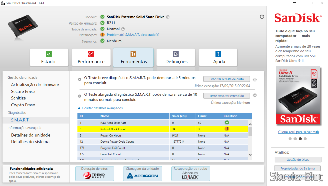Open the Detecção de vírus Trend Micro tile

[95, 173]
